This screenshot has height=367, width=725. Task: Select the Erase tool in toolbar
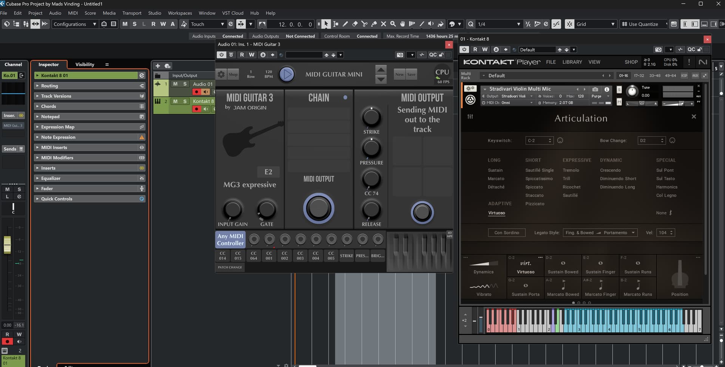point(355,24)
